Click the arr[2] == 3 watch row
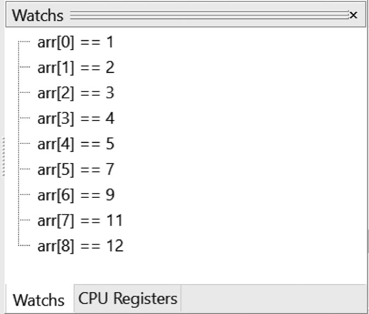369x314 pixels. [75, 93]
